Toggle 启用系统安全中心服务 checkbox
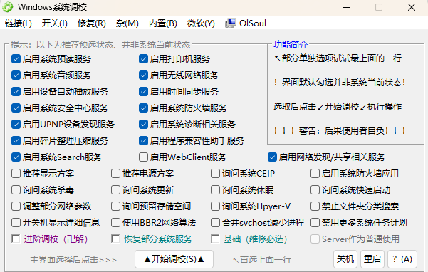Screen dimensions: 428x272 tap(16, 108)
